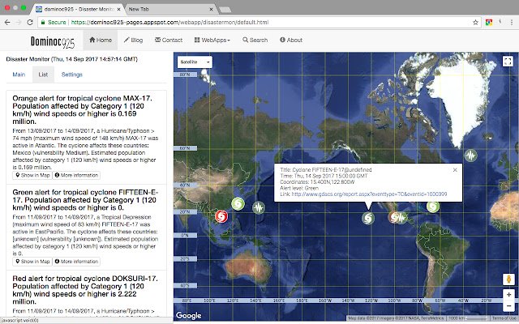Open More information for MAX-17
The width and height of the screenshot is (519, 324).
76,175
